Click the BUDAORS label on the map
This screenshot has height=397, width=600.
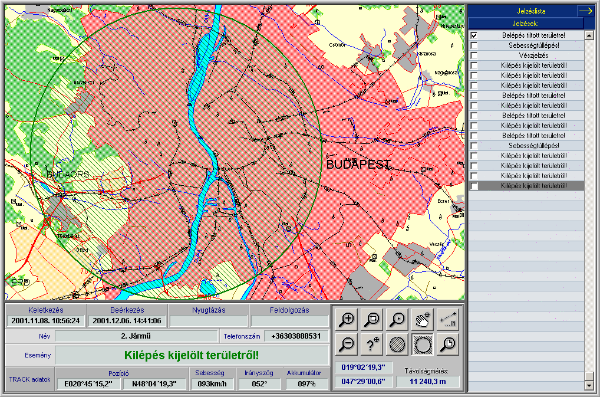click(x=68, y=175)
